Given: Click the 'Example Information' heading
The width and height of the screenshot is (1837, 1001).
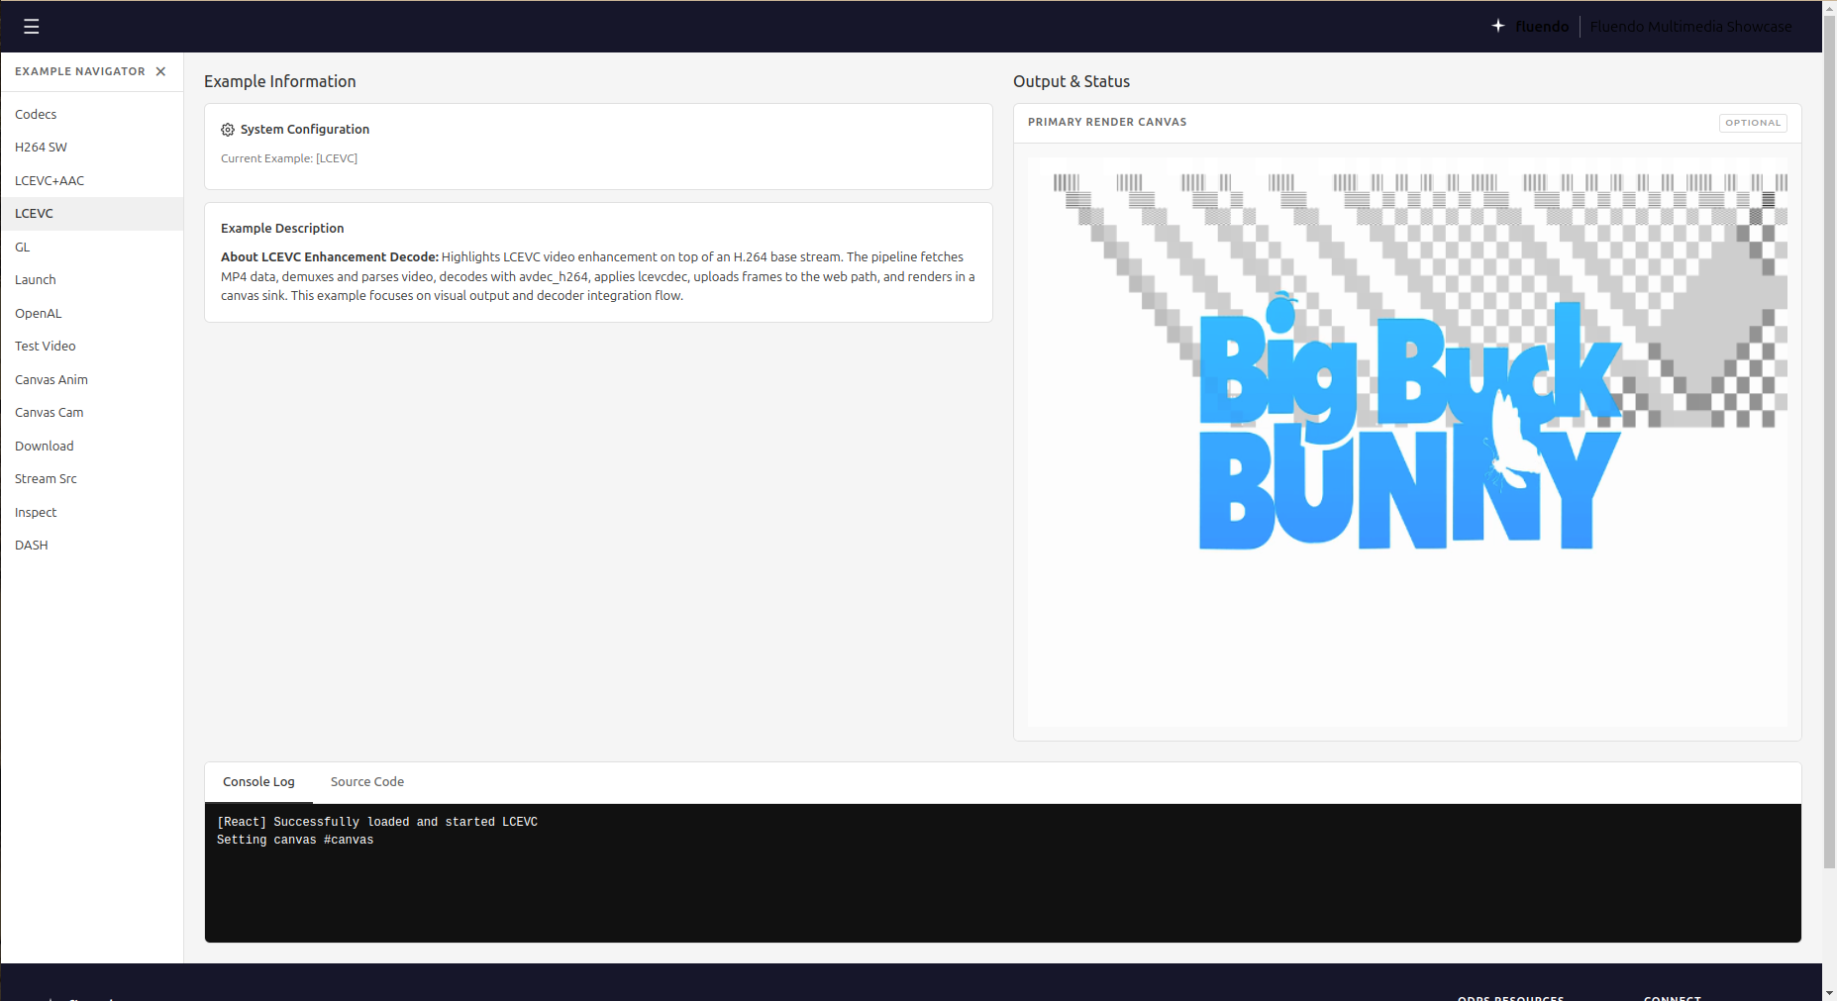Looking at the screenshot, I should [280, 82].
